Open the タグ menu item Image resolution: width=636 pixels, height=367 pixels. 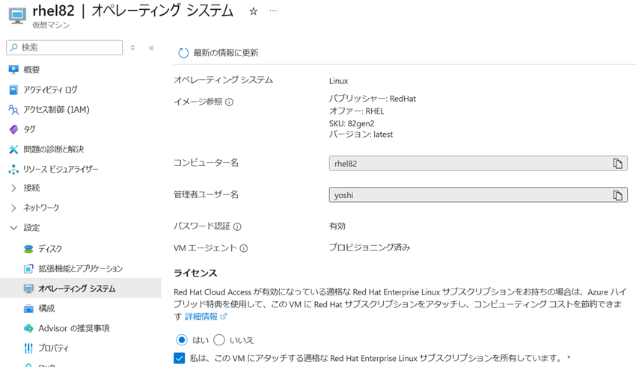[29, 129]
